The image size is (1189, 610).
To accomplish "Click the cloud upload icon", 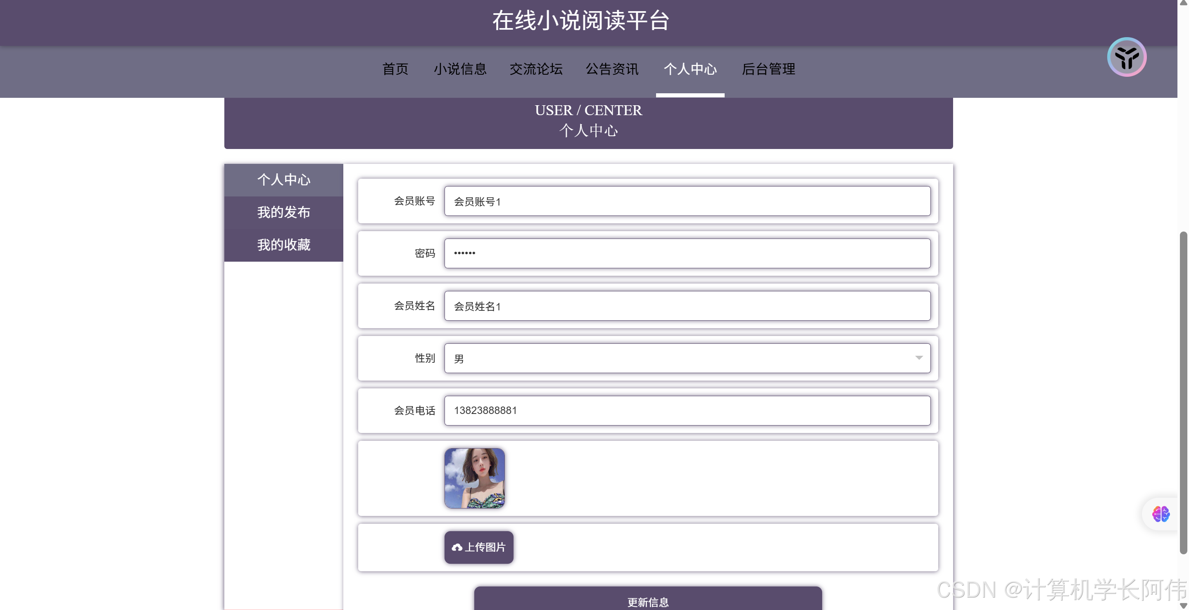I will coord(457,547).
